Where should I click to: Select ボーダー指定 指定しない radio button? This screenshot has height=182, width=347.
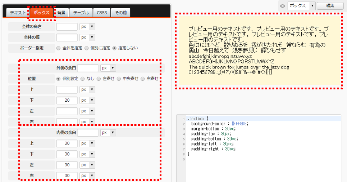(114, 48)
